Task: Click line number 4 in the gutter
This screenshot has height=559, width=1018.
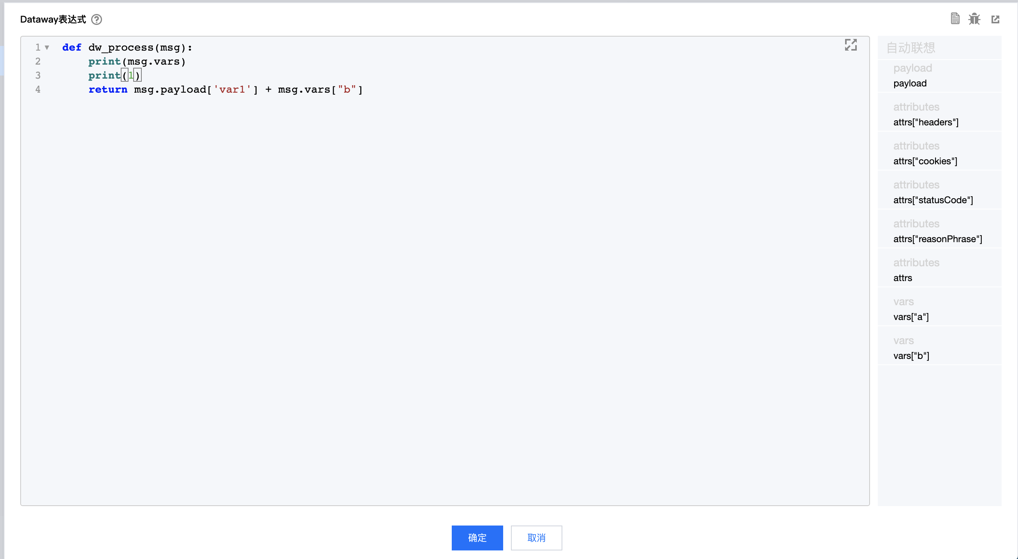Action: coord(38,90)
